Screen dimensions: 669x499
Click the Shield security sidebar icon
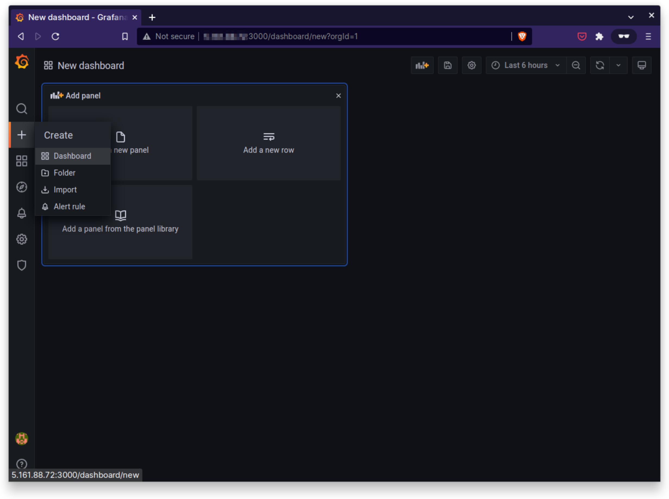21,265
